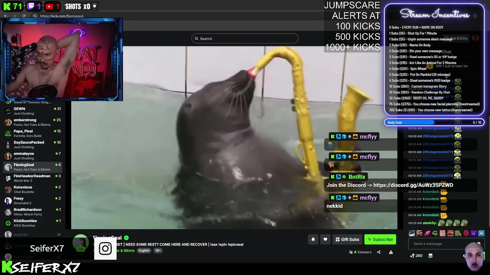The image size is (490, 275).
Task: Click the browser back arrow
Action: pyautogui.click(x=5, y=16)
